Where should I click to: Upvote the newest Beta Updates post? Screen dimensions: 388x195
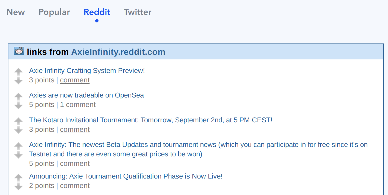coord(18,146)
